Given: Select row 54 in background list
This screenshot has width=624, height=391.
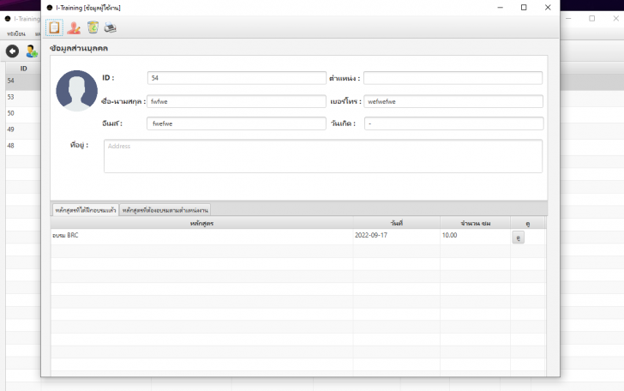Looking at the screenshot, I should 23,81.
